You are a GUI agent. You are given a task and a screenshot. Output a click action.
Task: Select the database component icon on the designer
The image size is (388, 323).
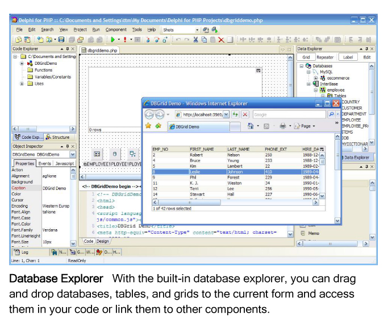coord(114,154)
